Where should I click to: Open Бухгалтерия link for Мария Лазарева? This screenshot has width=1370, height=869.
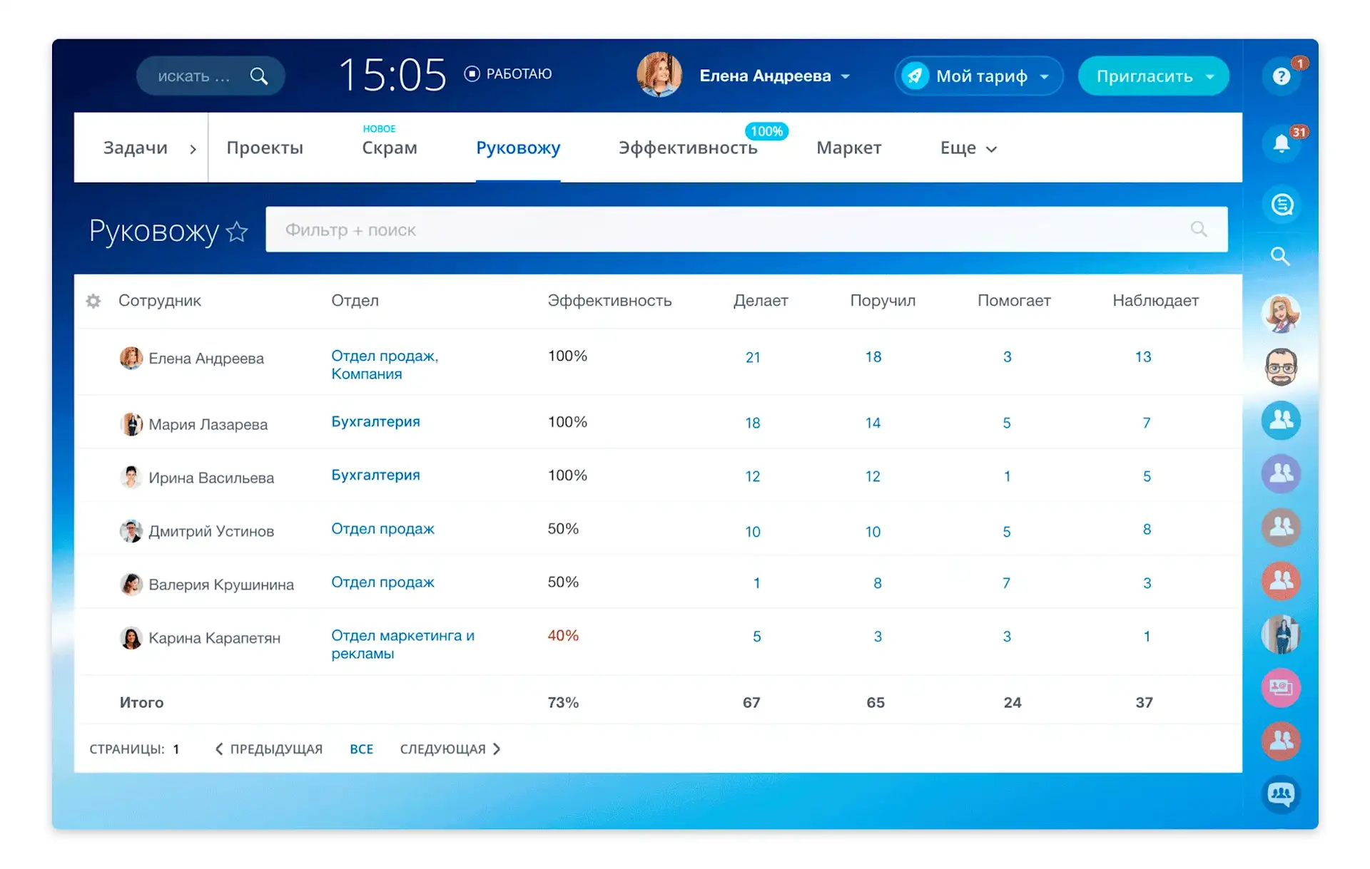(375, 422)
